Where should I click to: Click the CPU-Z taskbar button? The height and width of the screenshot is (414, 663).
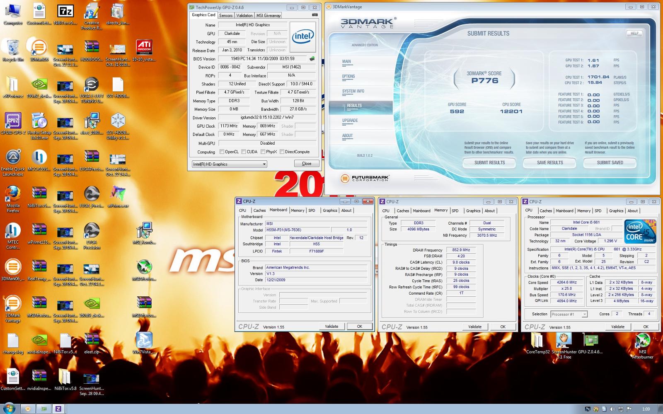58,409
